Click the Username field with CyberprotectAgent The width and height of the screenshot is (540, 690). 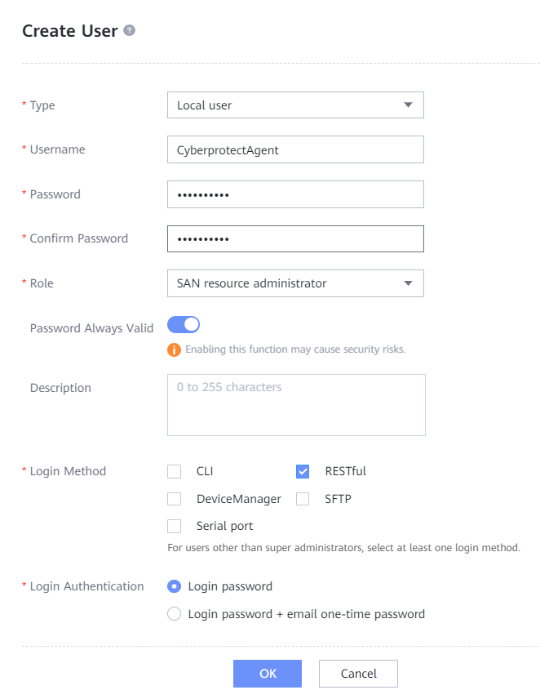(294, 149)
